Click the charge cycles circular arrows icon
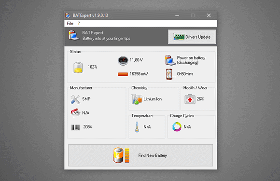 (x=177, y=127)
